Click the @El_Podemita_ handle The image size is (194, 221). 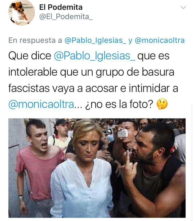tap(66, 17)
